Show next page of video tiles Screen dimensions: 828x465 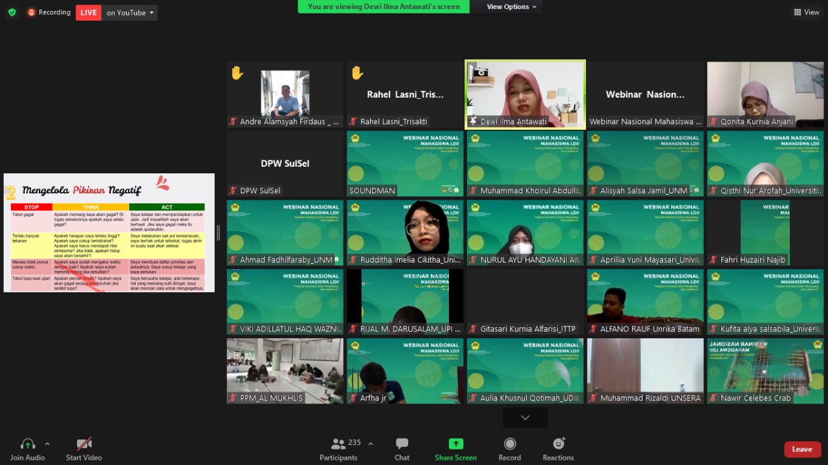click(x=525, y=418)
